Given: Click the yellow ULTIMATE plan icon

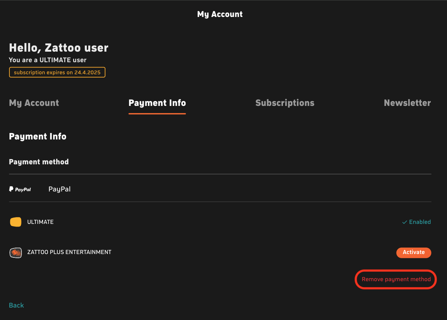Looking at the screenshot, I should [16, 222].
